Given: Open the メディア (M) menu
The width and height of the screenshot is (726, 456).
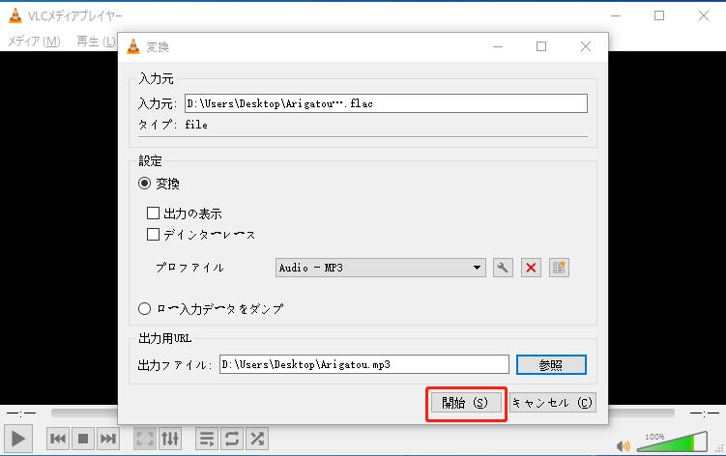Looking at the screenshot, I should pos(34,42).
